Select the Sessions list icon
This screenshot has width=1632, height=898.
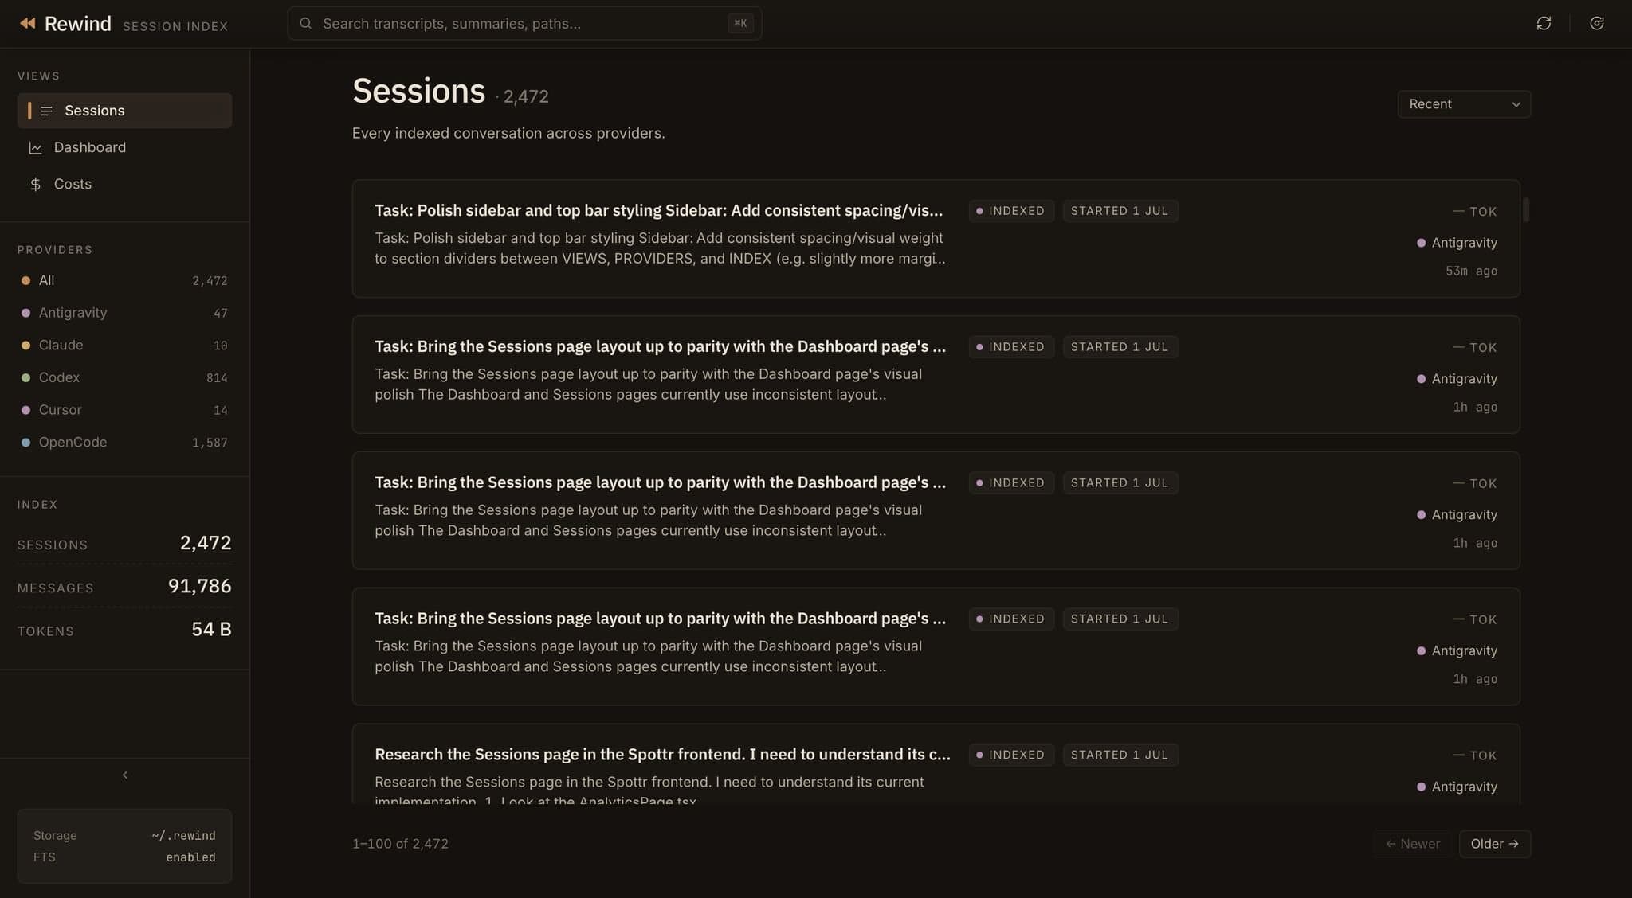[x=46, y=111]
